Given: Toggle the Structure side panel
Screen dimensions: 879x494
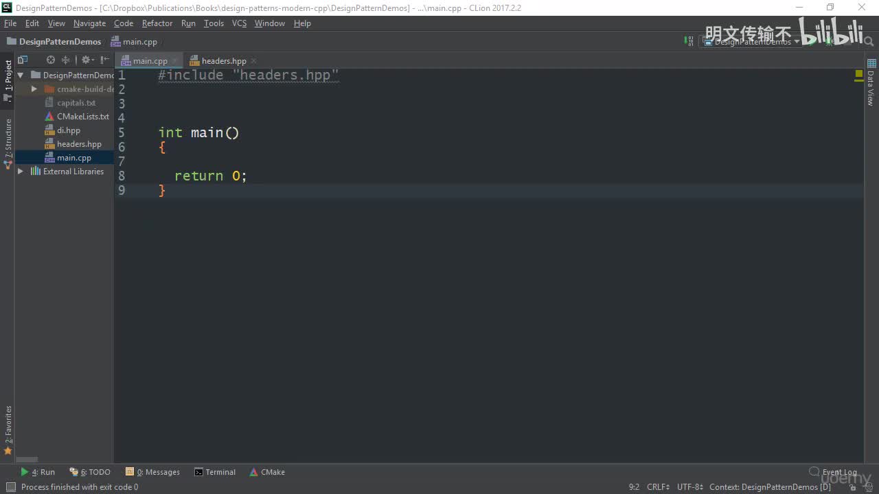Looking at the screenshot, I should 8,143.
